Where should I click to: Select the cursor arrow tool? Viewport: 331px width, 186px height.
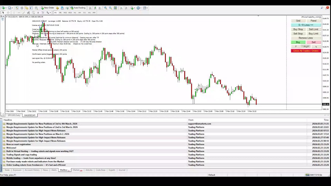(x=3, y=13)
